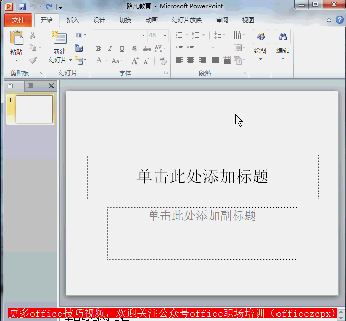This screenshot has height=321, width=346.
Task: Click the New Slide (新建幻灯片) icon
Action: 60,39
